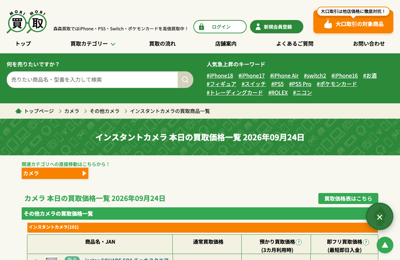Open the よくあるご質問 menu item
The height and width of the screenshot is (260, 400).
click(295, 44)
